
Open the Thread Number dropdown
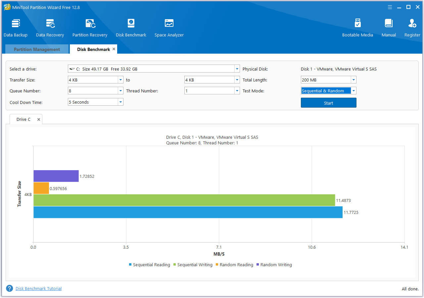pos(237,91)
